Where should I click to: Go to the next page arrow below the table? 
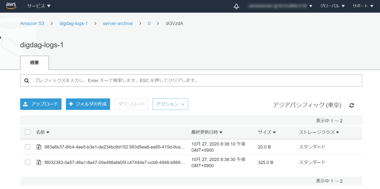point(347,181)
